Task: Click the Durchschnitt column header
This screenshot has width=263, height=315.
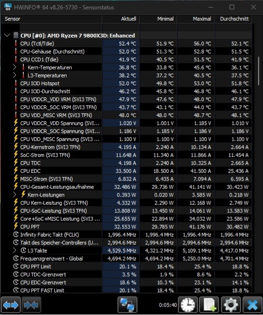Action: pos(233,19)
